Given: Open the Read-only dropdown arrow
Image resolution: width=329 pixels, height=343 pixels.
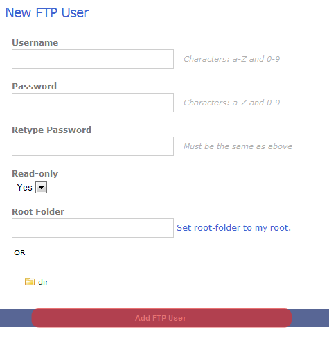Looking at the screenshot, I should [41, 187].
